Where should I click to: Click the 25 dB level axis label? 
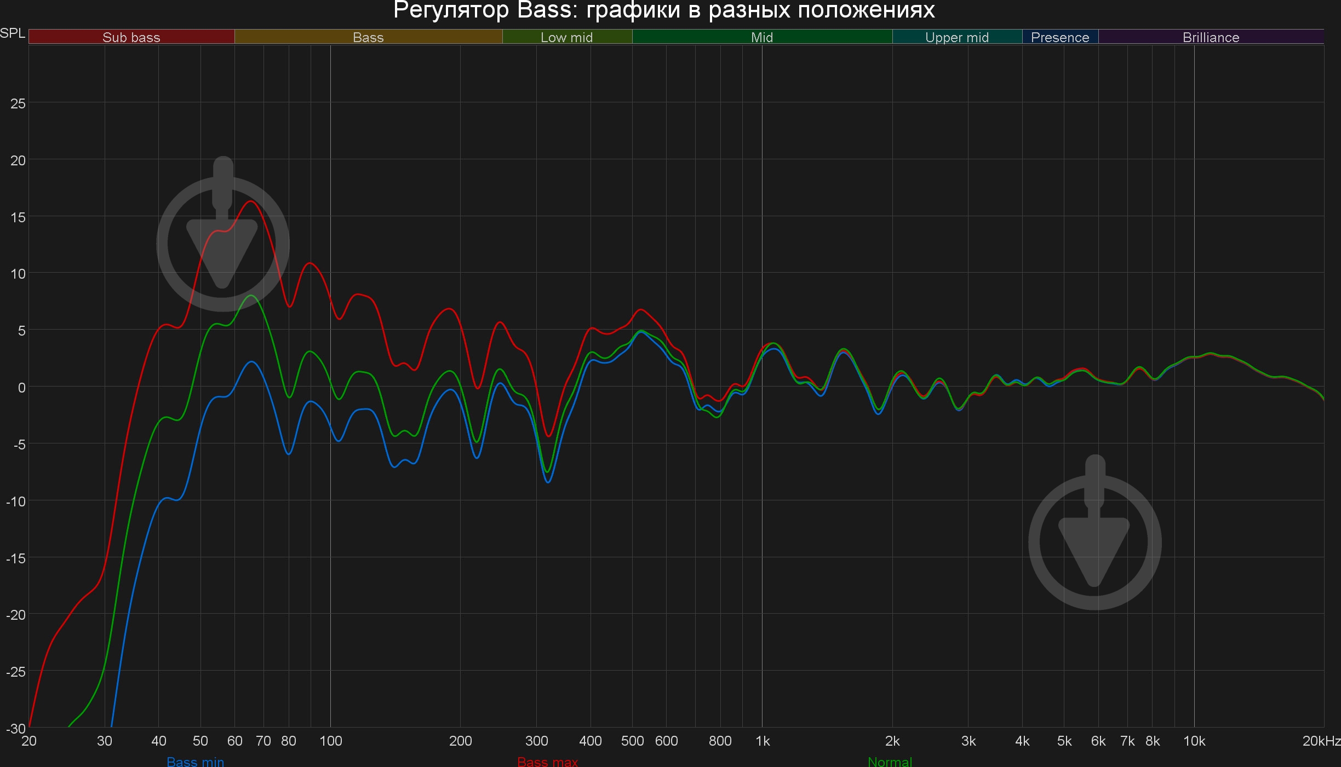click(18, 103)
